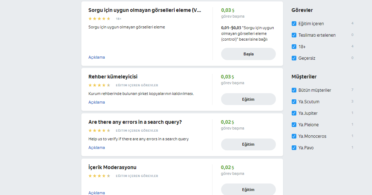
Task: Uncheck the Ya.Monoceros customer checkbox
Action: point(294,136)
